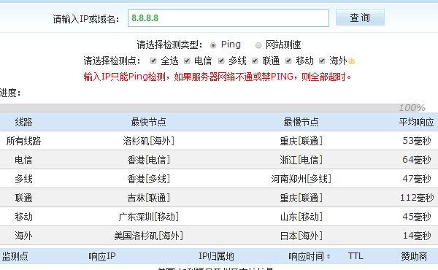Image resolution: width=438 pixels, height=270 pixels.
Task: Toggle the 移动 checkbox
Action: pyautogui.click(x=288, y=61)
